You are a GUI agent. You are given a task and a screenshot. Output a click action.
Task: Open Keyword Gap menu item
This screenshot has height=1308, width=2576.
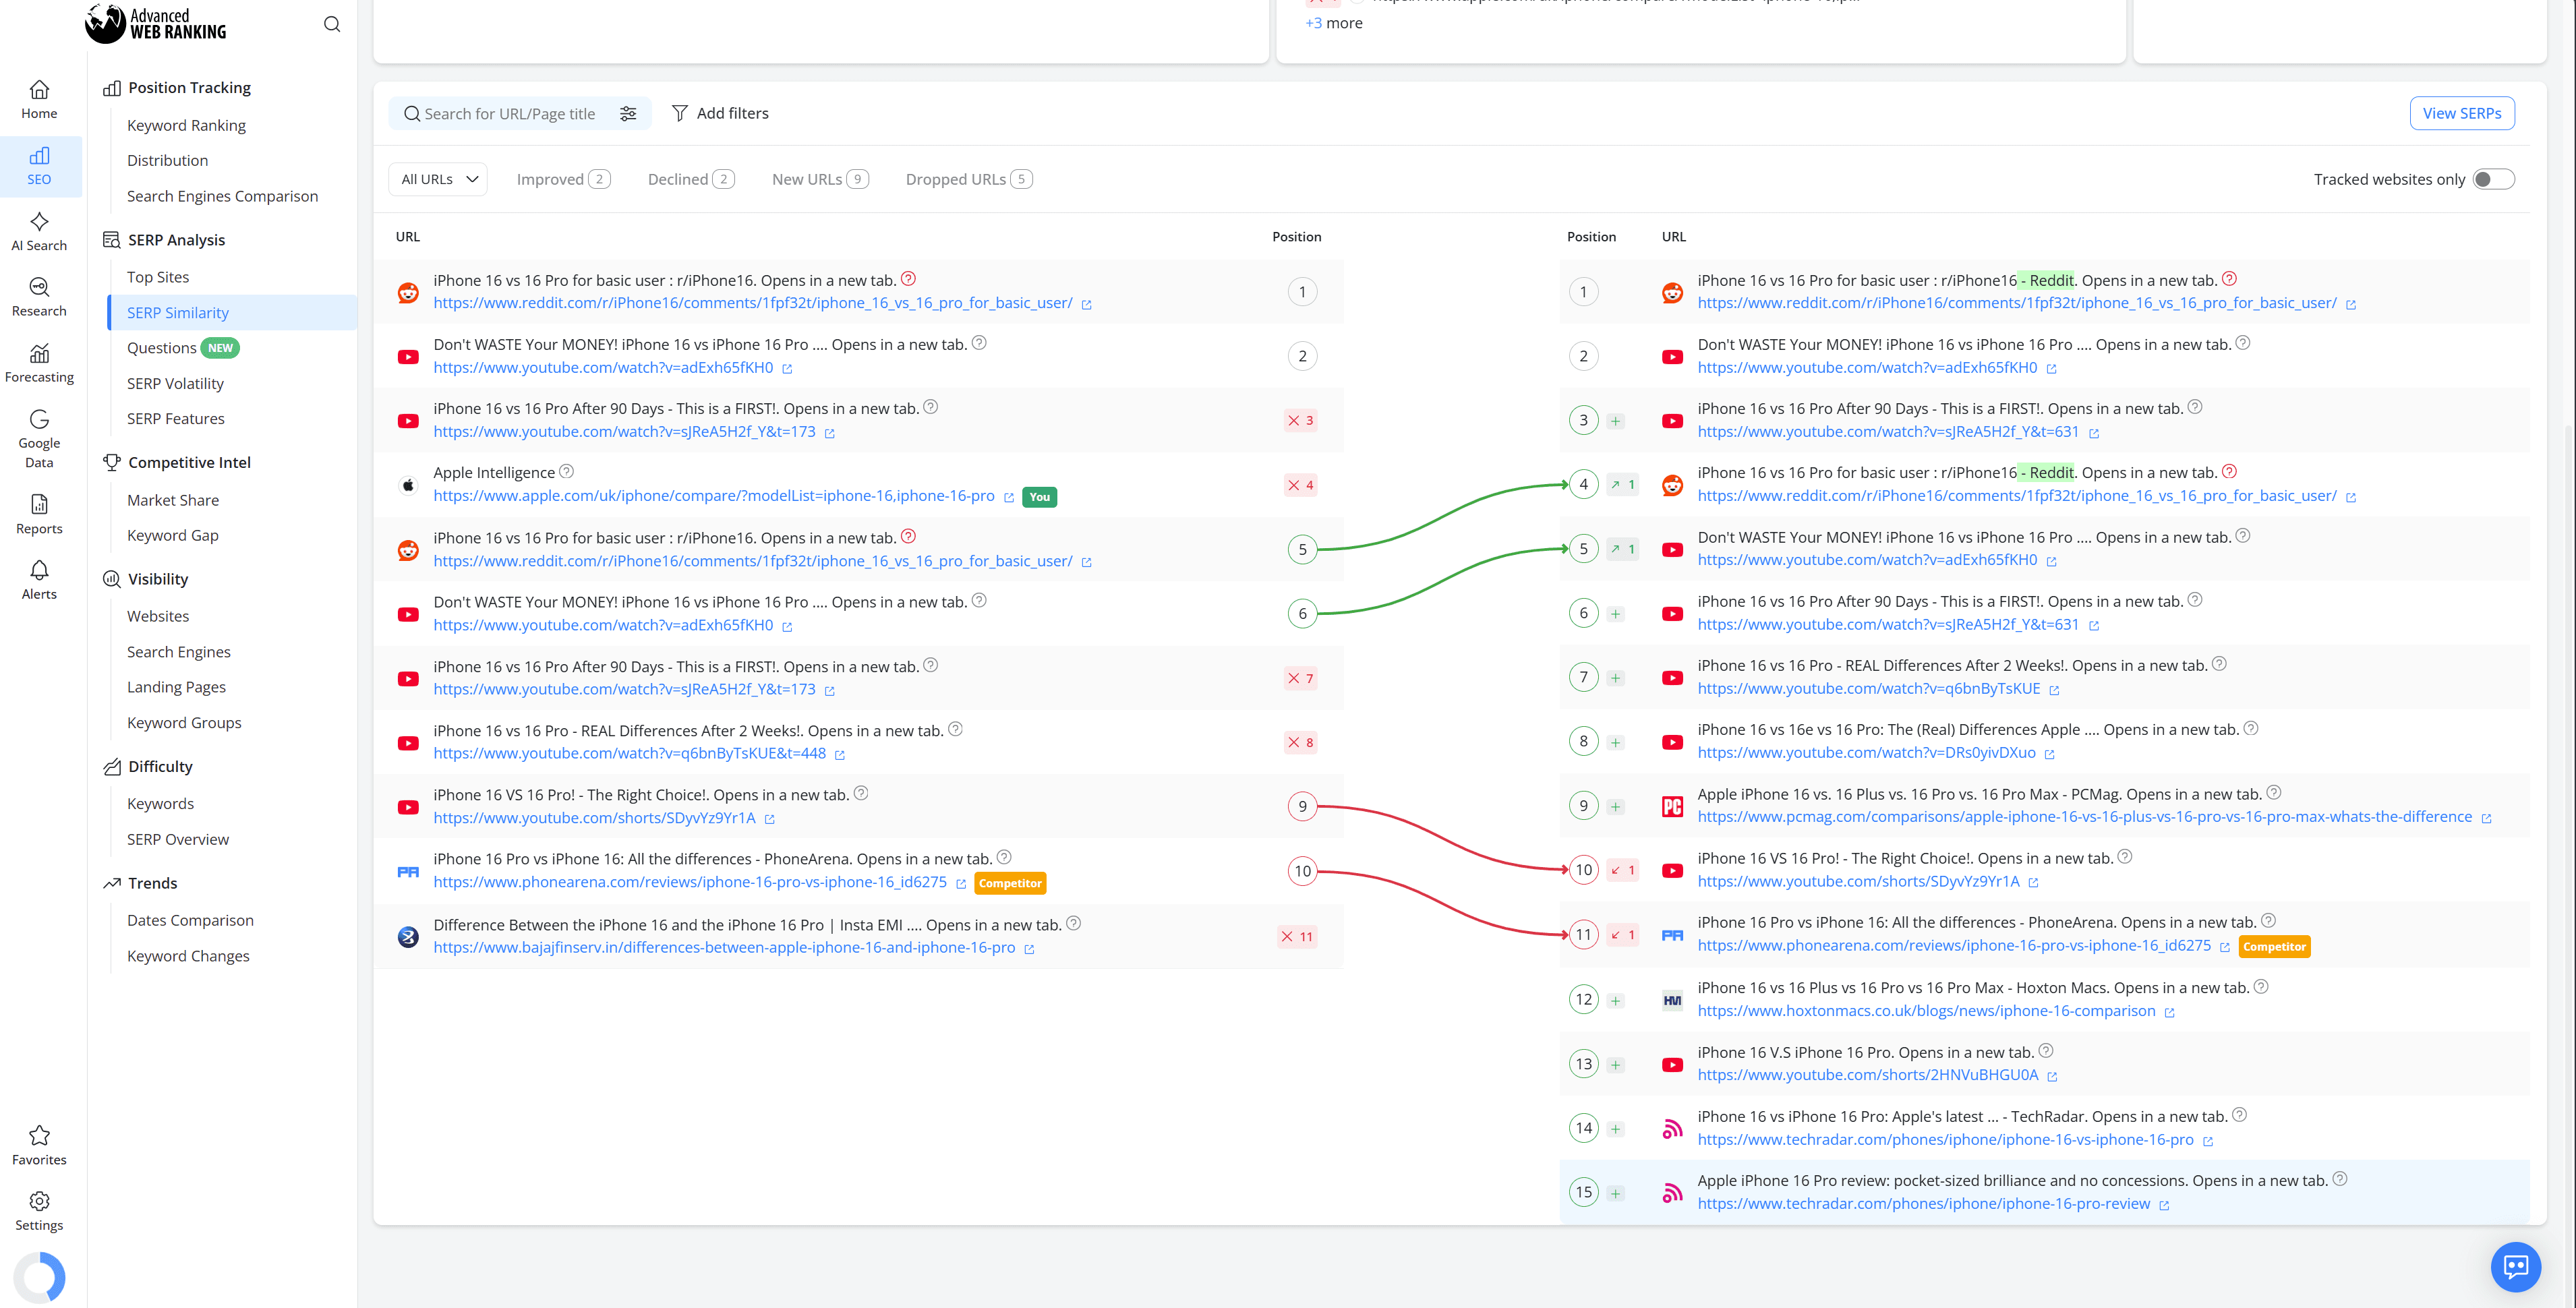click(x=173, y=535)
